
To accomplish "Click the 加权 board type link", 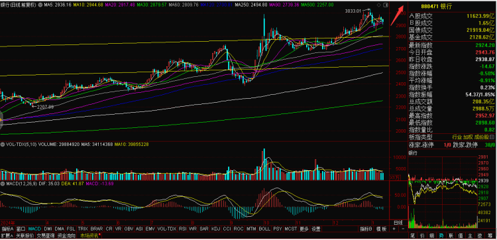I will [x=469, y=137].
